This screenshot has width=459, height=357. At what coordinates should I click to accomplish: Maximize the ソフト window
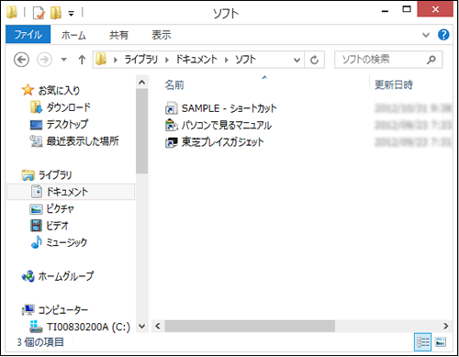(407, 10)
